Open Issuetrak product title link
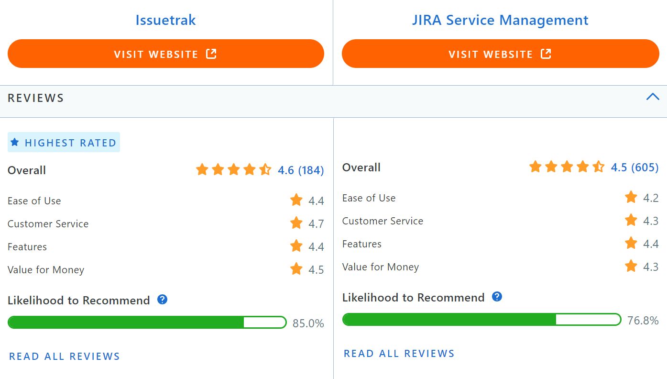The image size is (667, 379). pyautogui.click(x=165, y=20)
